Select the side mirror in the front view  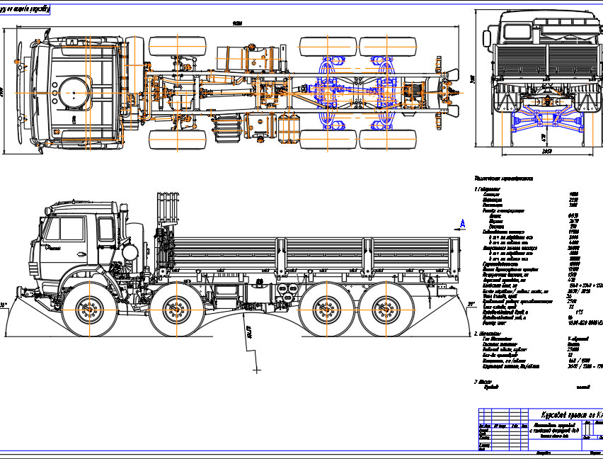pyautogui.click(x=487, y=39)
